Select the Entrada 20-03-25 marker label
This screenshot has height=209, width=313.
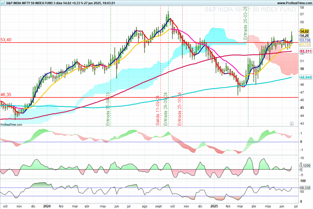(x=245, y=23)
